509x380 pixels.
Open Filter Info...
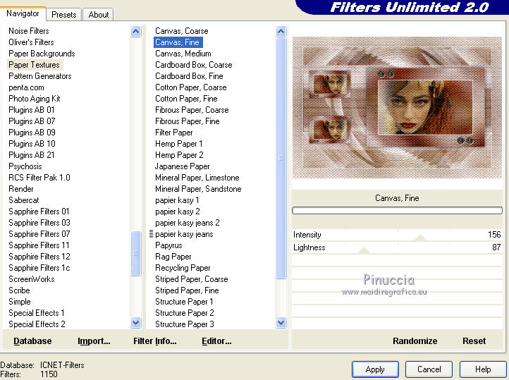(x=155, y=341)
